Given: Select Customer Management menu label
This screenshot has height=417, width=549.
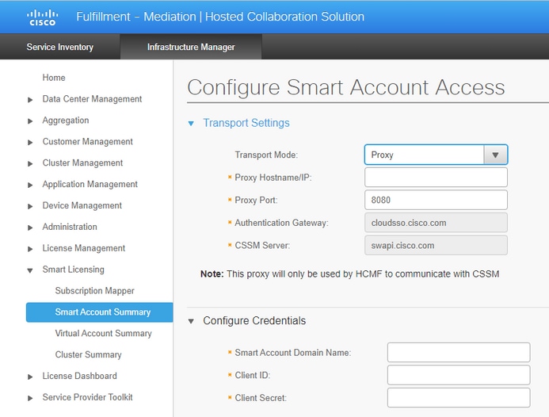Looking at the screenshot, I should click(87, 142).
